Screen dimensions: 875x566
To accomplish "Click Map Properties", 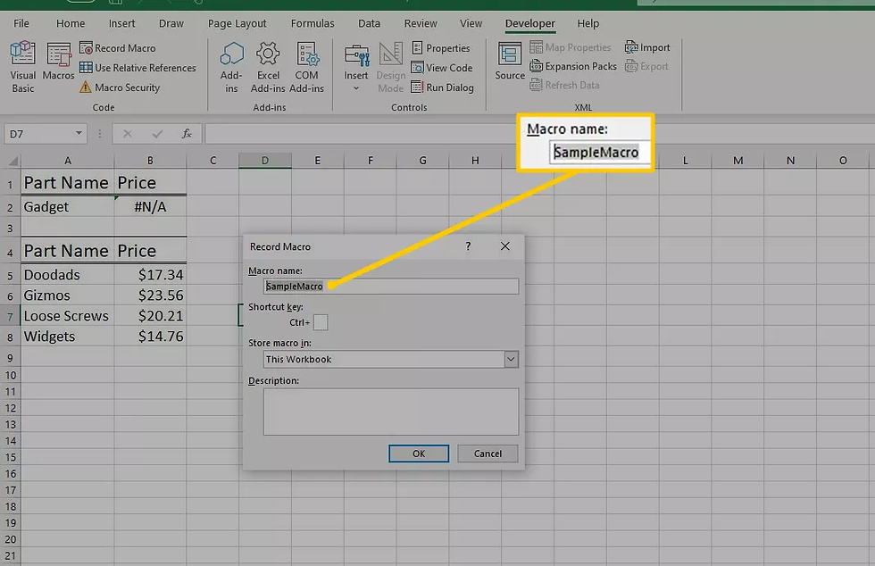I will (x=571, y=47).
